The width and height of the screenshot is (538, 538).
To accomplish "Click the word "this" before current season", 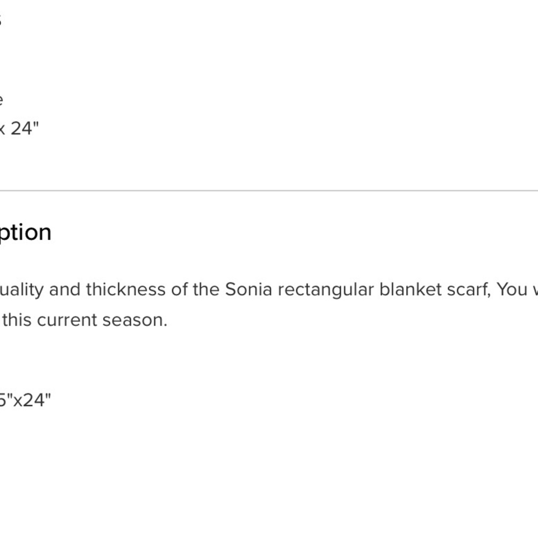I will coord(17,320).
